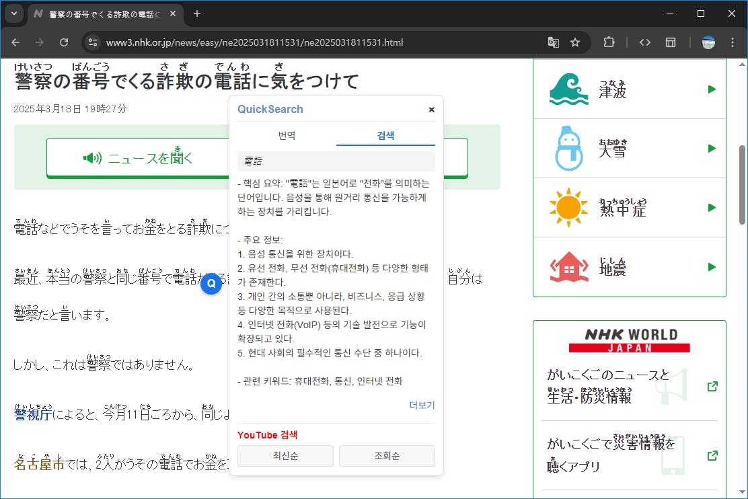Click the date text 2025年3月18日 19時27分
The height and width of the screenshot is (499, 748).
tap(70, 109)
